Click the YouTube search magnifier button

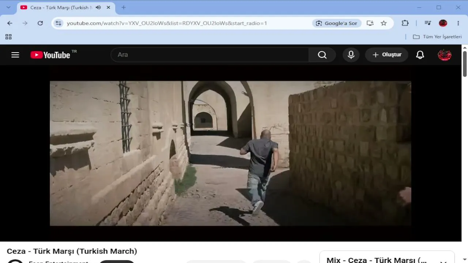322,55
